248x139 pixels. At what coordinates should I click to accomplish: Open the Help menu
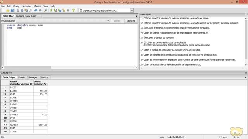point(53,6)
